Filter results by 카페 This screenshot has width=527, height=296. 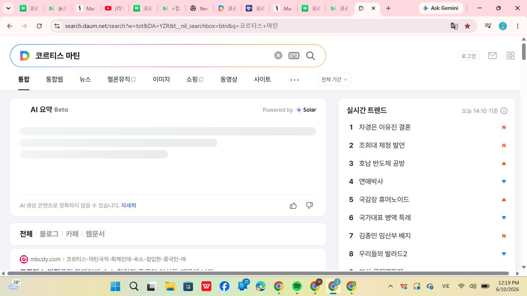click(x=72, y=234)
